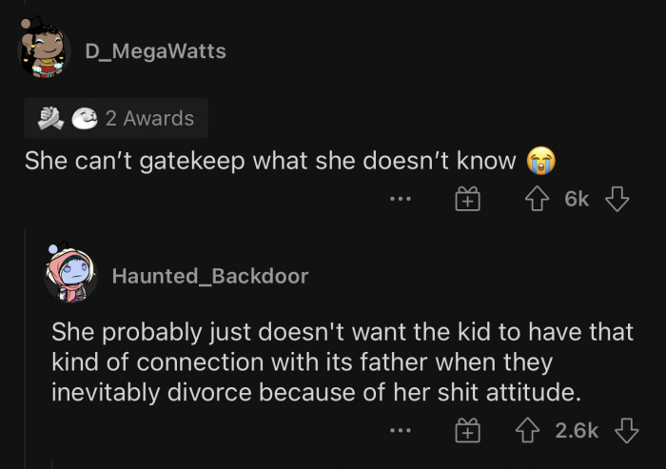The image size is (666, 469).
Task: Open more options for D_MegaWatts' comment
Action: point(401,200)
